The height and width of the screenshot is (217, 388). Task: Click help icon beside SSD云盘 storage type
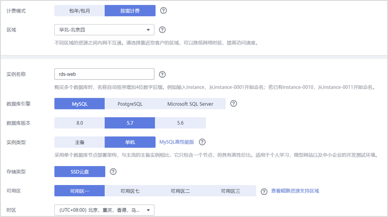[113, 172]
